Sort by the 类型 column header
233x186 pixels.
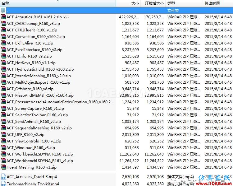click(x=184, y=3)
